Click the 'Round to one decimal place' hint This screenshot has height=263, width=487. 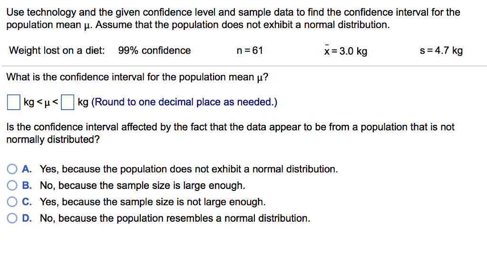pos(184,102)
